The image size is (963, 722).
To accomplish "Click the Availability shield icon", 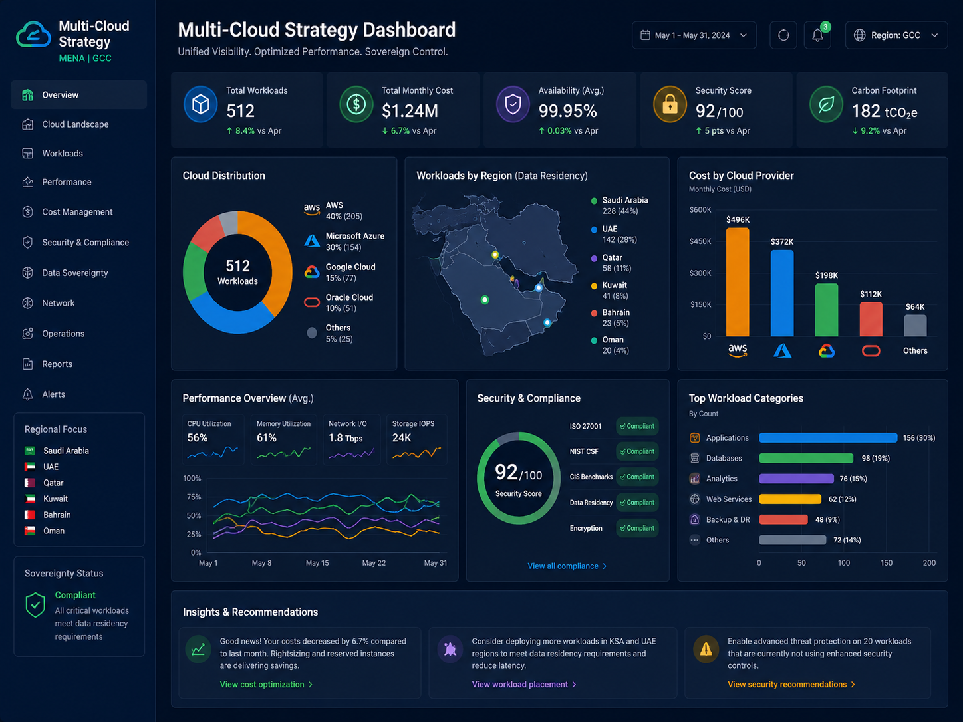I will [x=513, y=104].
